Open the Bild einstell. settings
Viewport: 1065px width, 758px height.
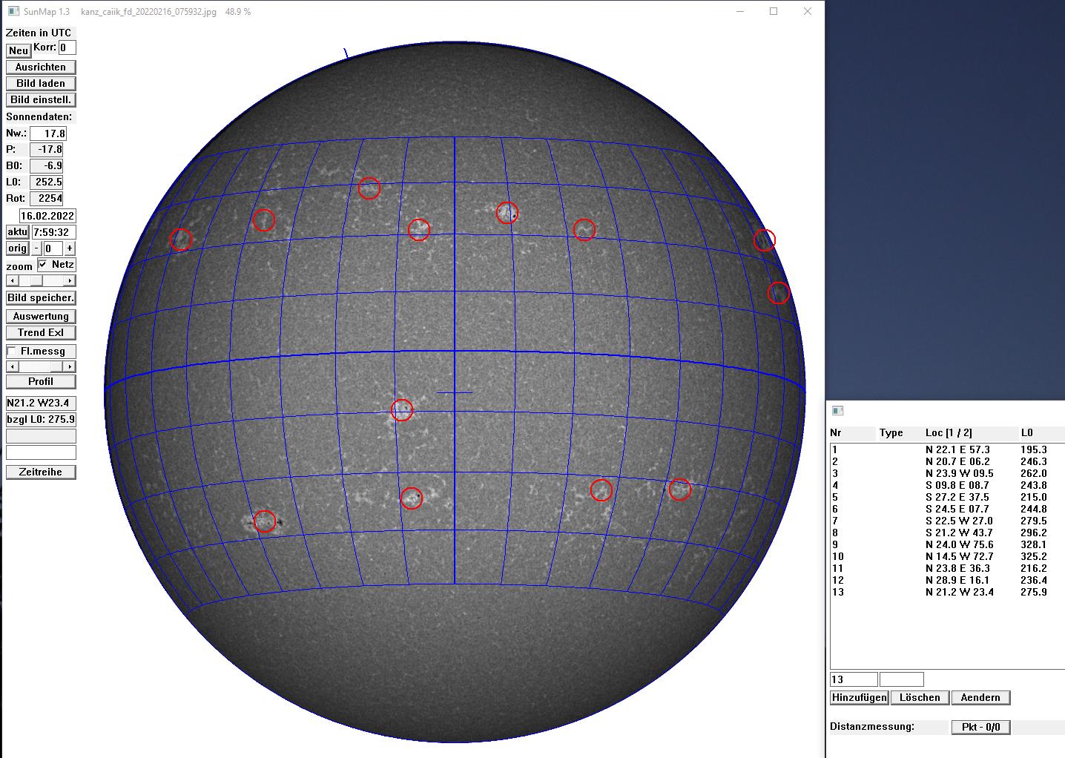click(x=41, y=99)
